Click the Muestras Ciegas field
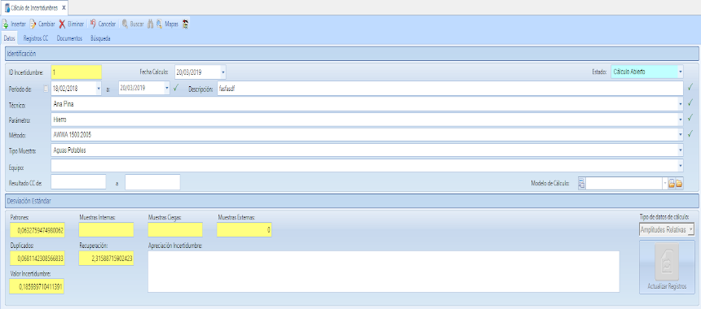 tap(174, 230)
